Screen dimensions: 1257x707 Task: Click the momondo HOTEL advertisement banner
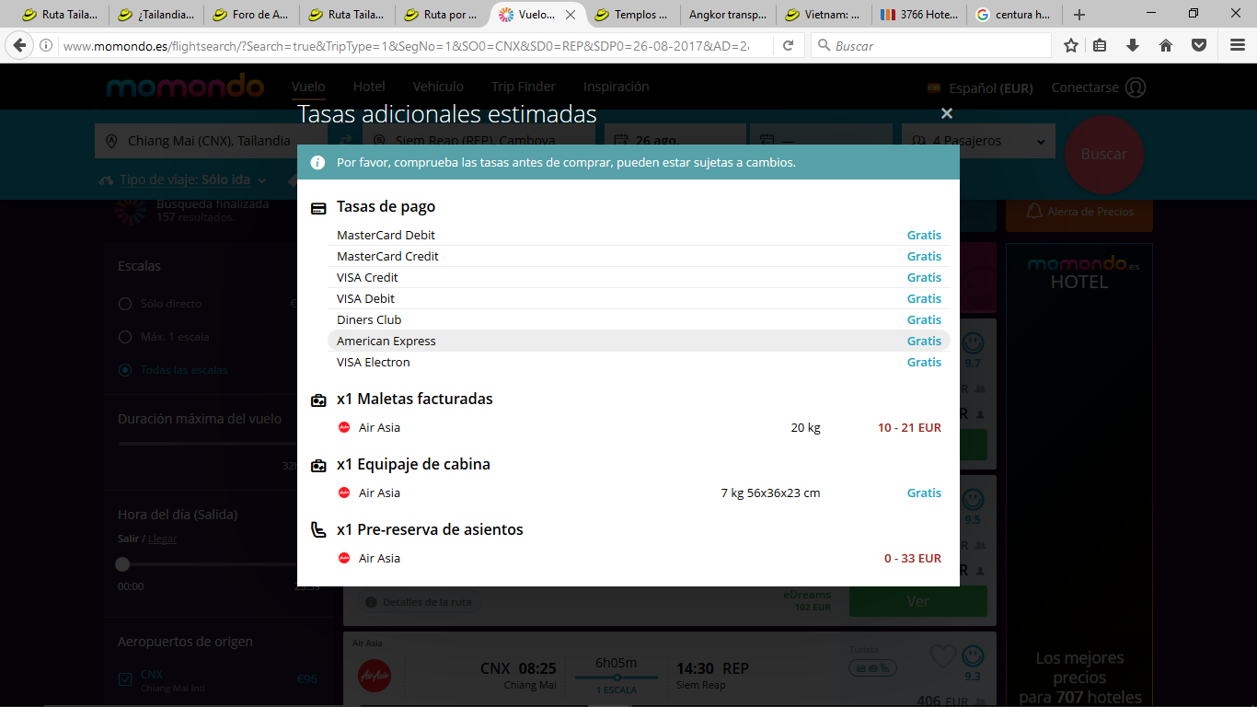click(x=1079, y=475)
